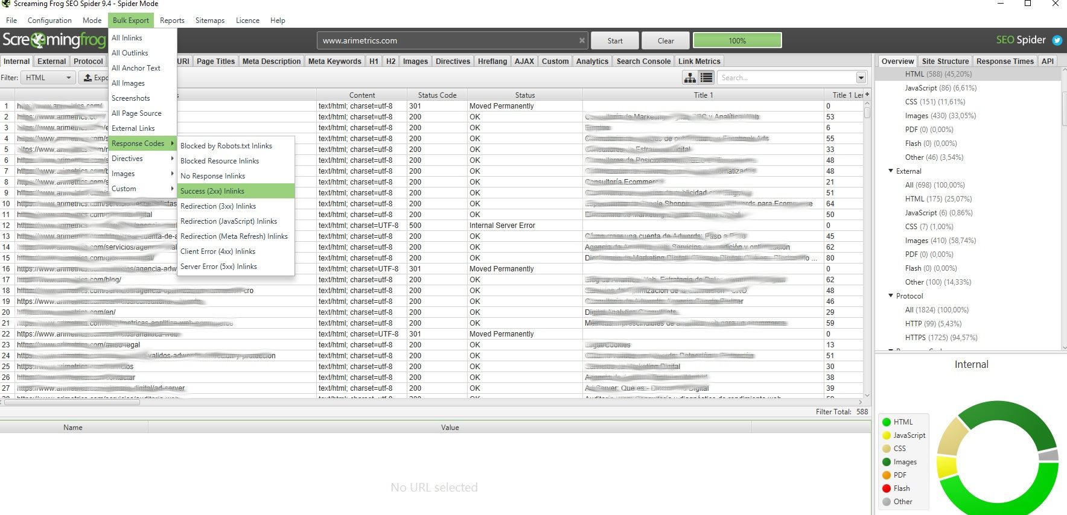Open the Reports menu

point(172,21)
